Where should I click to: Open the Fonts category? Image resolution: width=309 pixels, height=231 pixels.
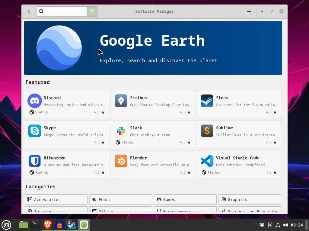click(121, 199)
